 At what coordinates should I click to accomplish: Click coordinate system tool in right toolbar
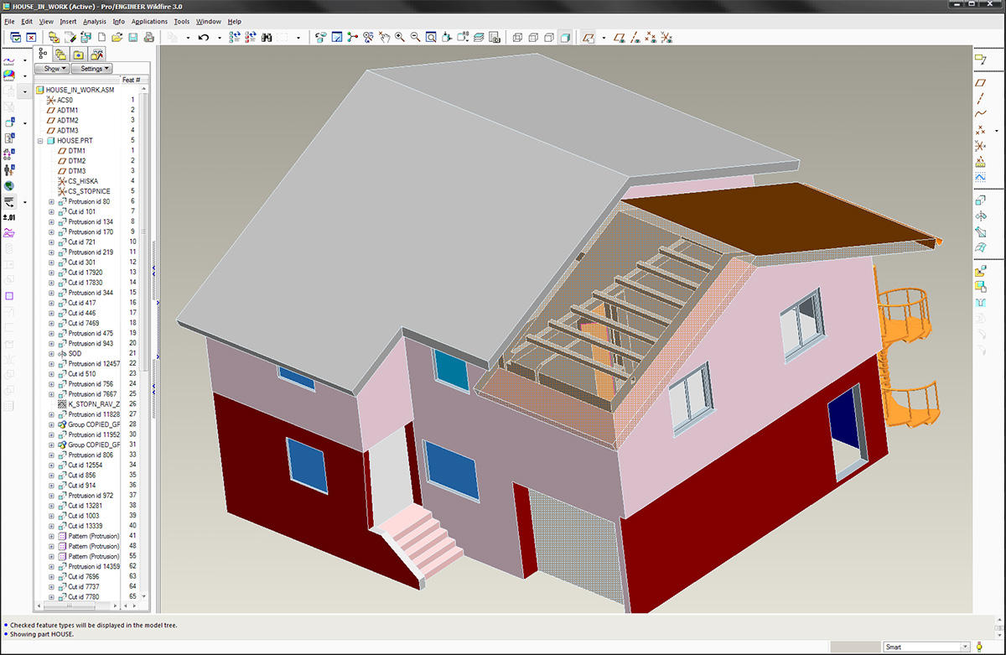click(980, 146)
